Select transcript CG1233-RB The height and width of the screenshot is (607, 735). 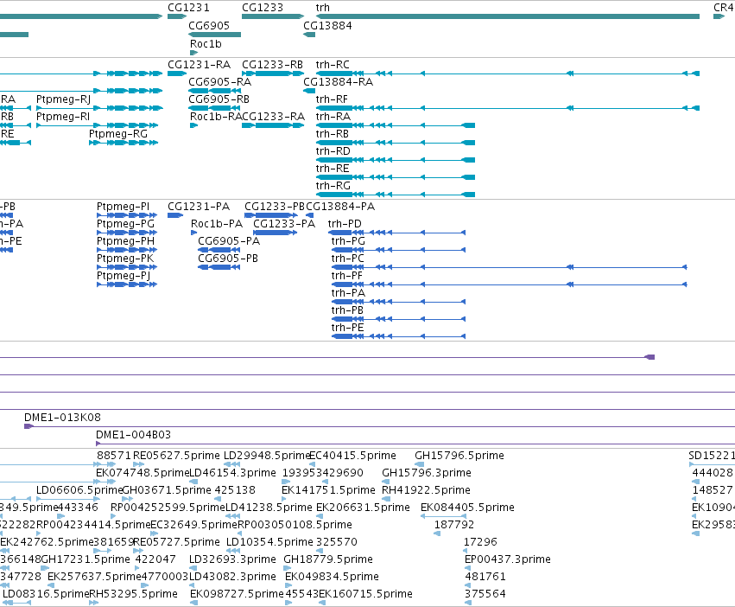click(272, 65)
